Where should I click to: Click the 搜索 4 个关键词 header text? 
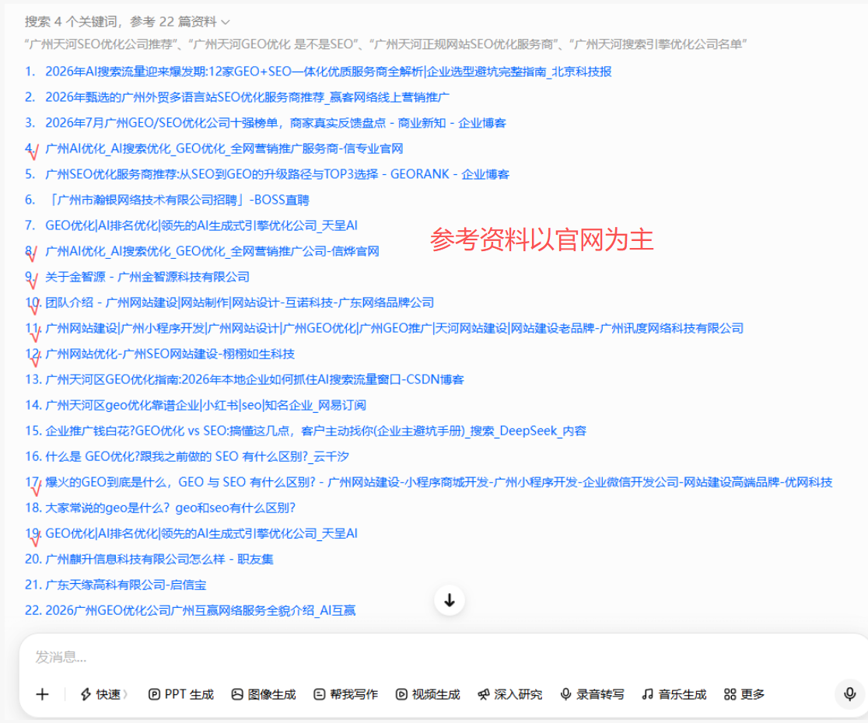point(70,22)
